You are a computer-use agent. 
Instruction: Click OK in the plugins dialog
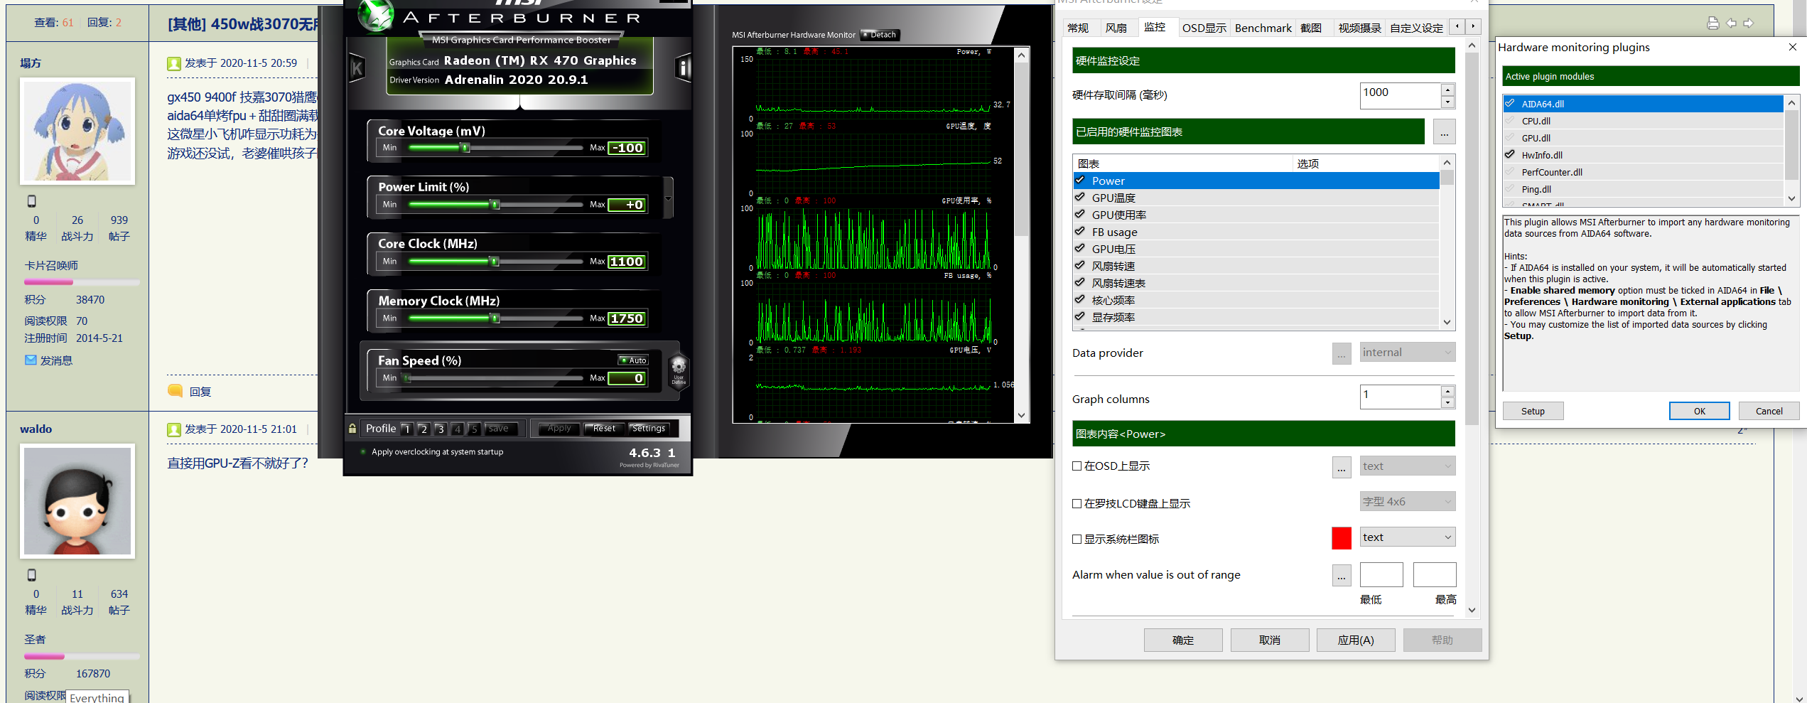[1699, 412]
